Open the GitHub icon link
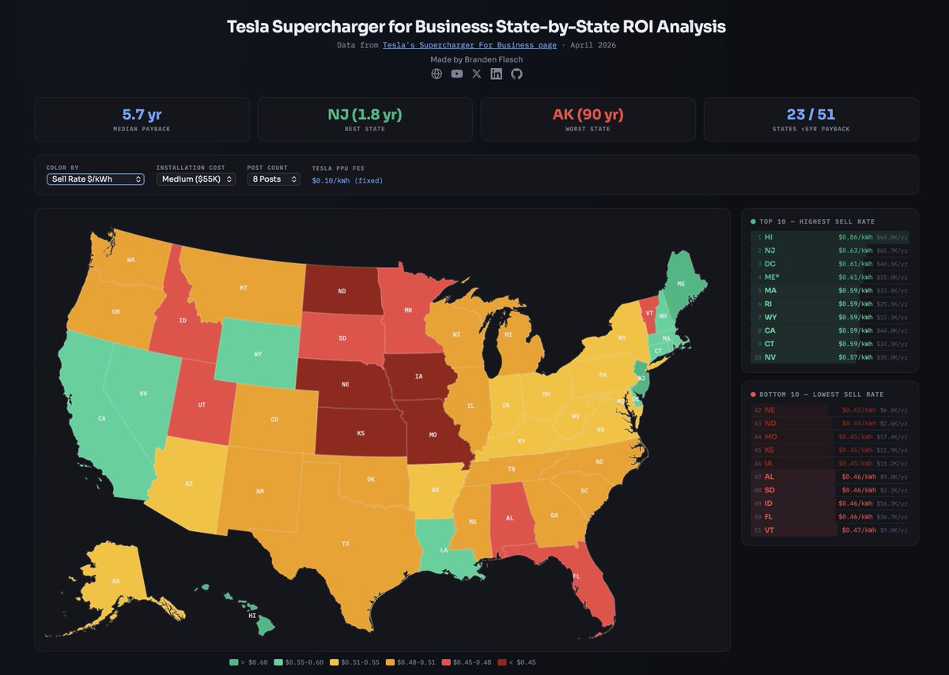The image size is (949, 675). coord(517,74)
